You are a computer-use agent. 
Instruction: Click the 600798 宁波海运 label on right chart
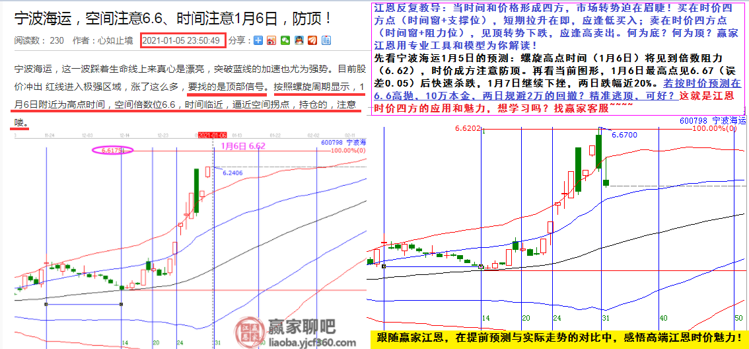(x=712, y=120)
